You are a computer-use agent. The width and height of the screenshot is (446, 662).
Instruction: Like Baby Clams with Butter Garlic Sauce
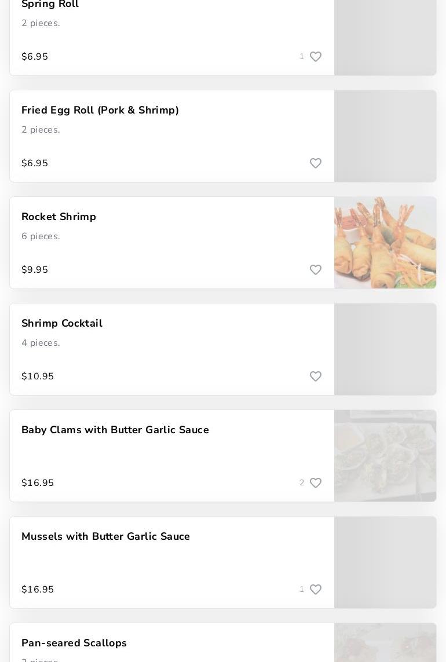(316, 483)
